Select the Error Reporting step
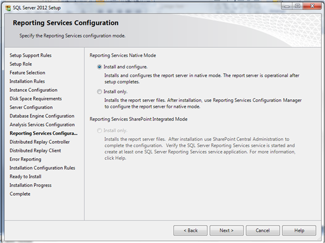Screen dimensions: 325x243 pos(25,159)
